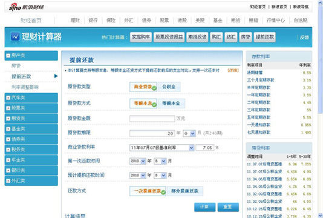Open 行情中心 in the top navigation

(x=276, y=21)
